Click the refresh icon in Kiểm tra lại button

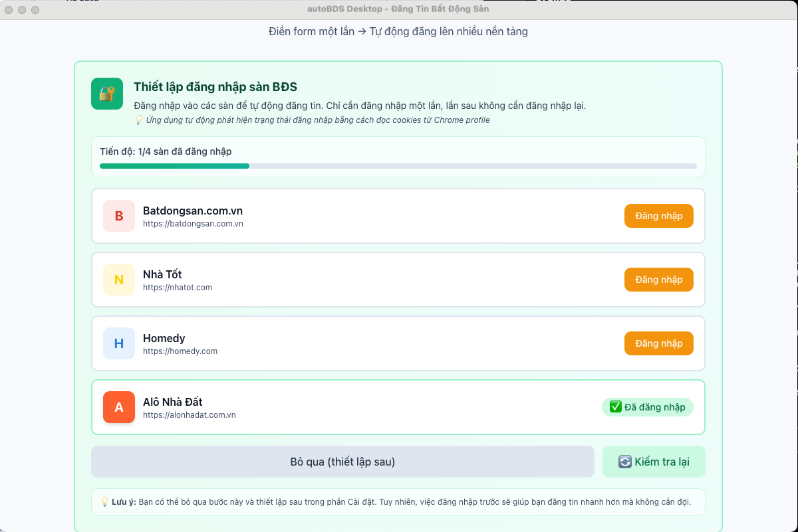[625, 462]
